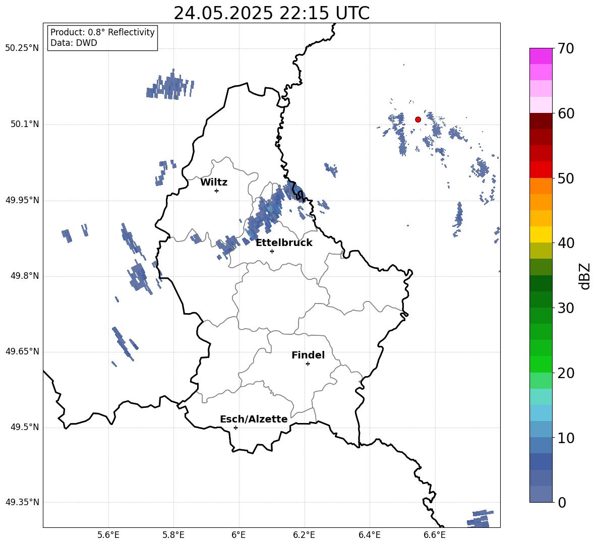Image resolution: width=597 pixels, height=545 pixels.
Task: Click the 6°E longitude label
Action: coord(239,535)
